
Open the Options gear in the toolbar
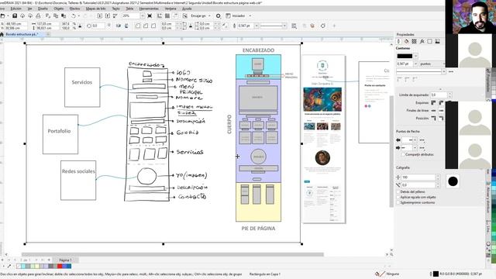coord(219,15)
